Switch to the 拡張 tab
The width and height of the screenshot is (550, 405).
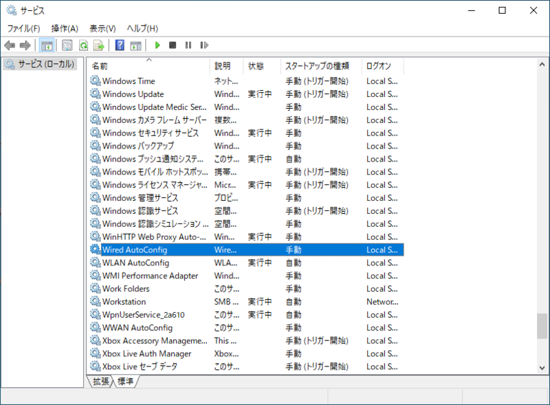click(100, 381)
